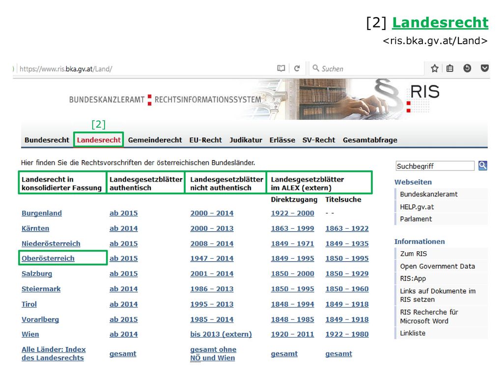This screenshot has width=503, height=377.
Task: Open the Landesrecht title link at top
Action: tap(440, 23)
